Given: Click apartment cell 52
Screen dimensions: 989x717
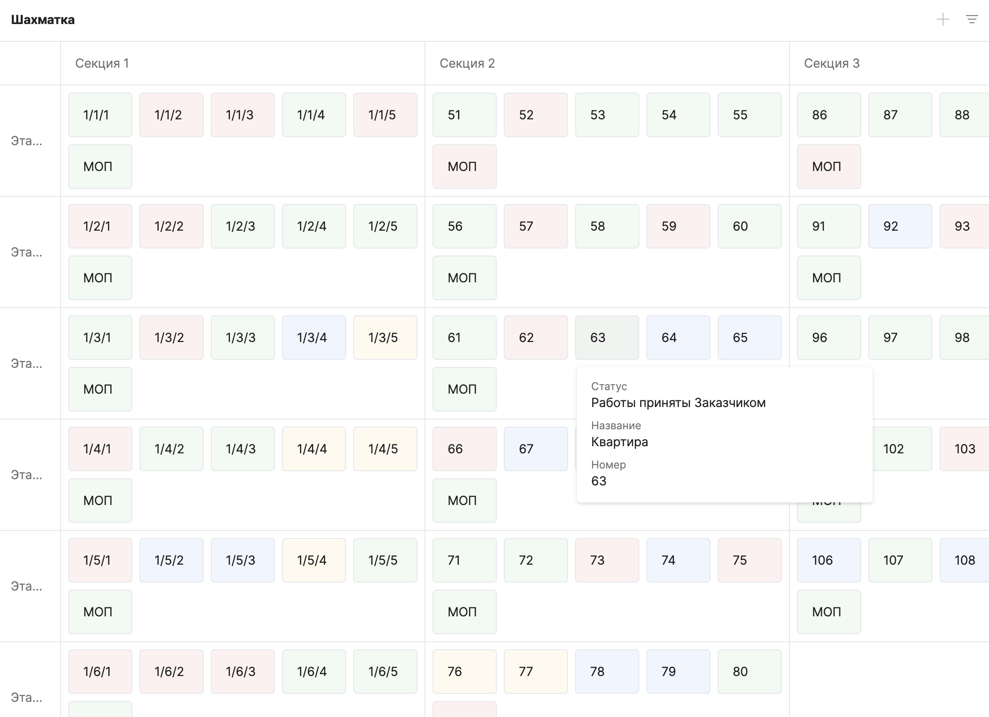Looking at the screenshot, I should point(535,115).
